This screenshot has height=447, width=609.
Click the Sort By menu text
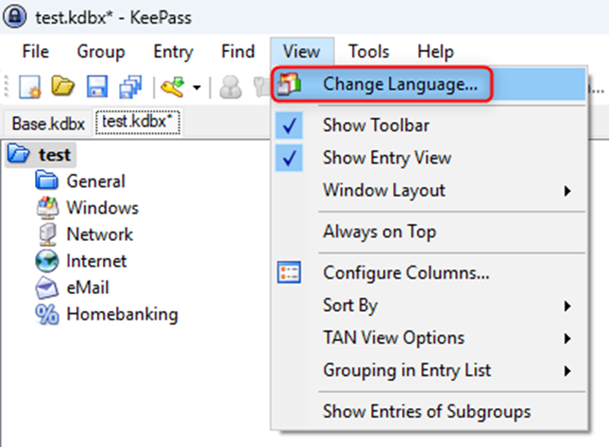(x=350, y=305)
